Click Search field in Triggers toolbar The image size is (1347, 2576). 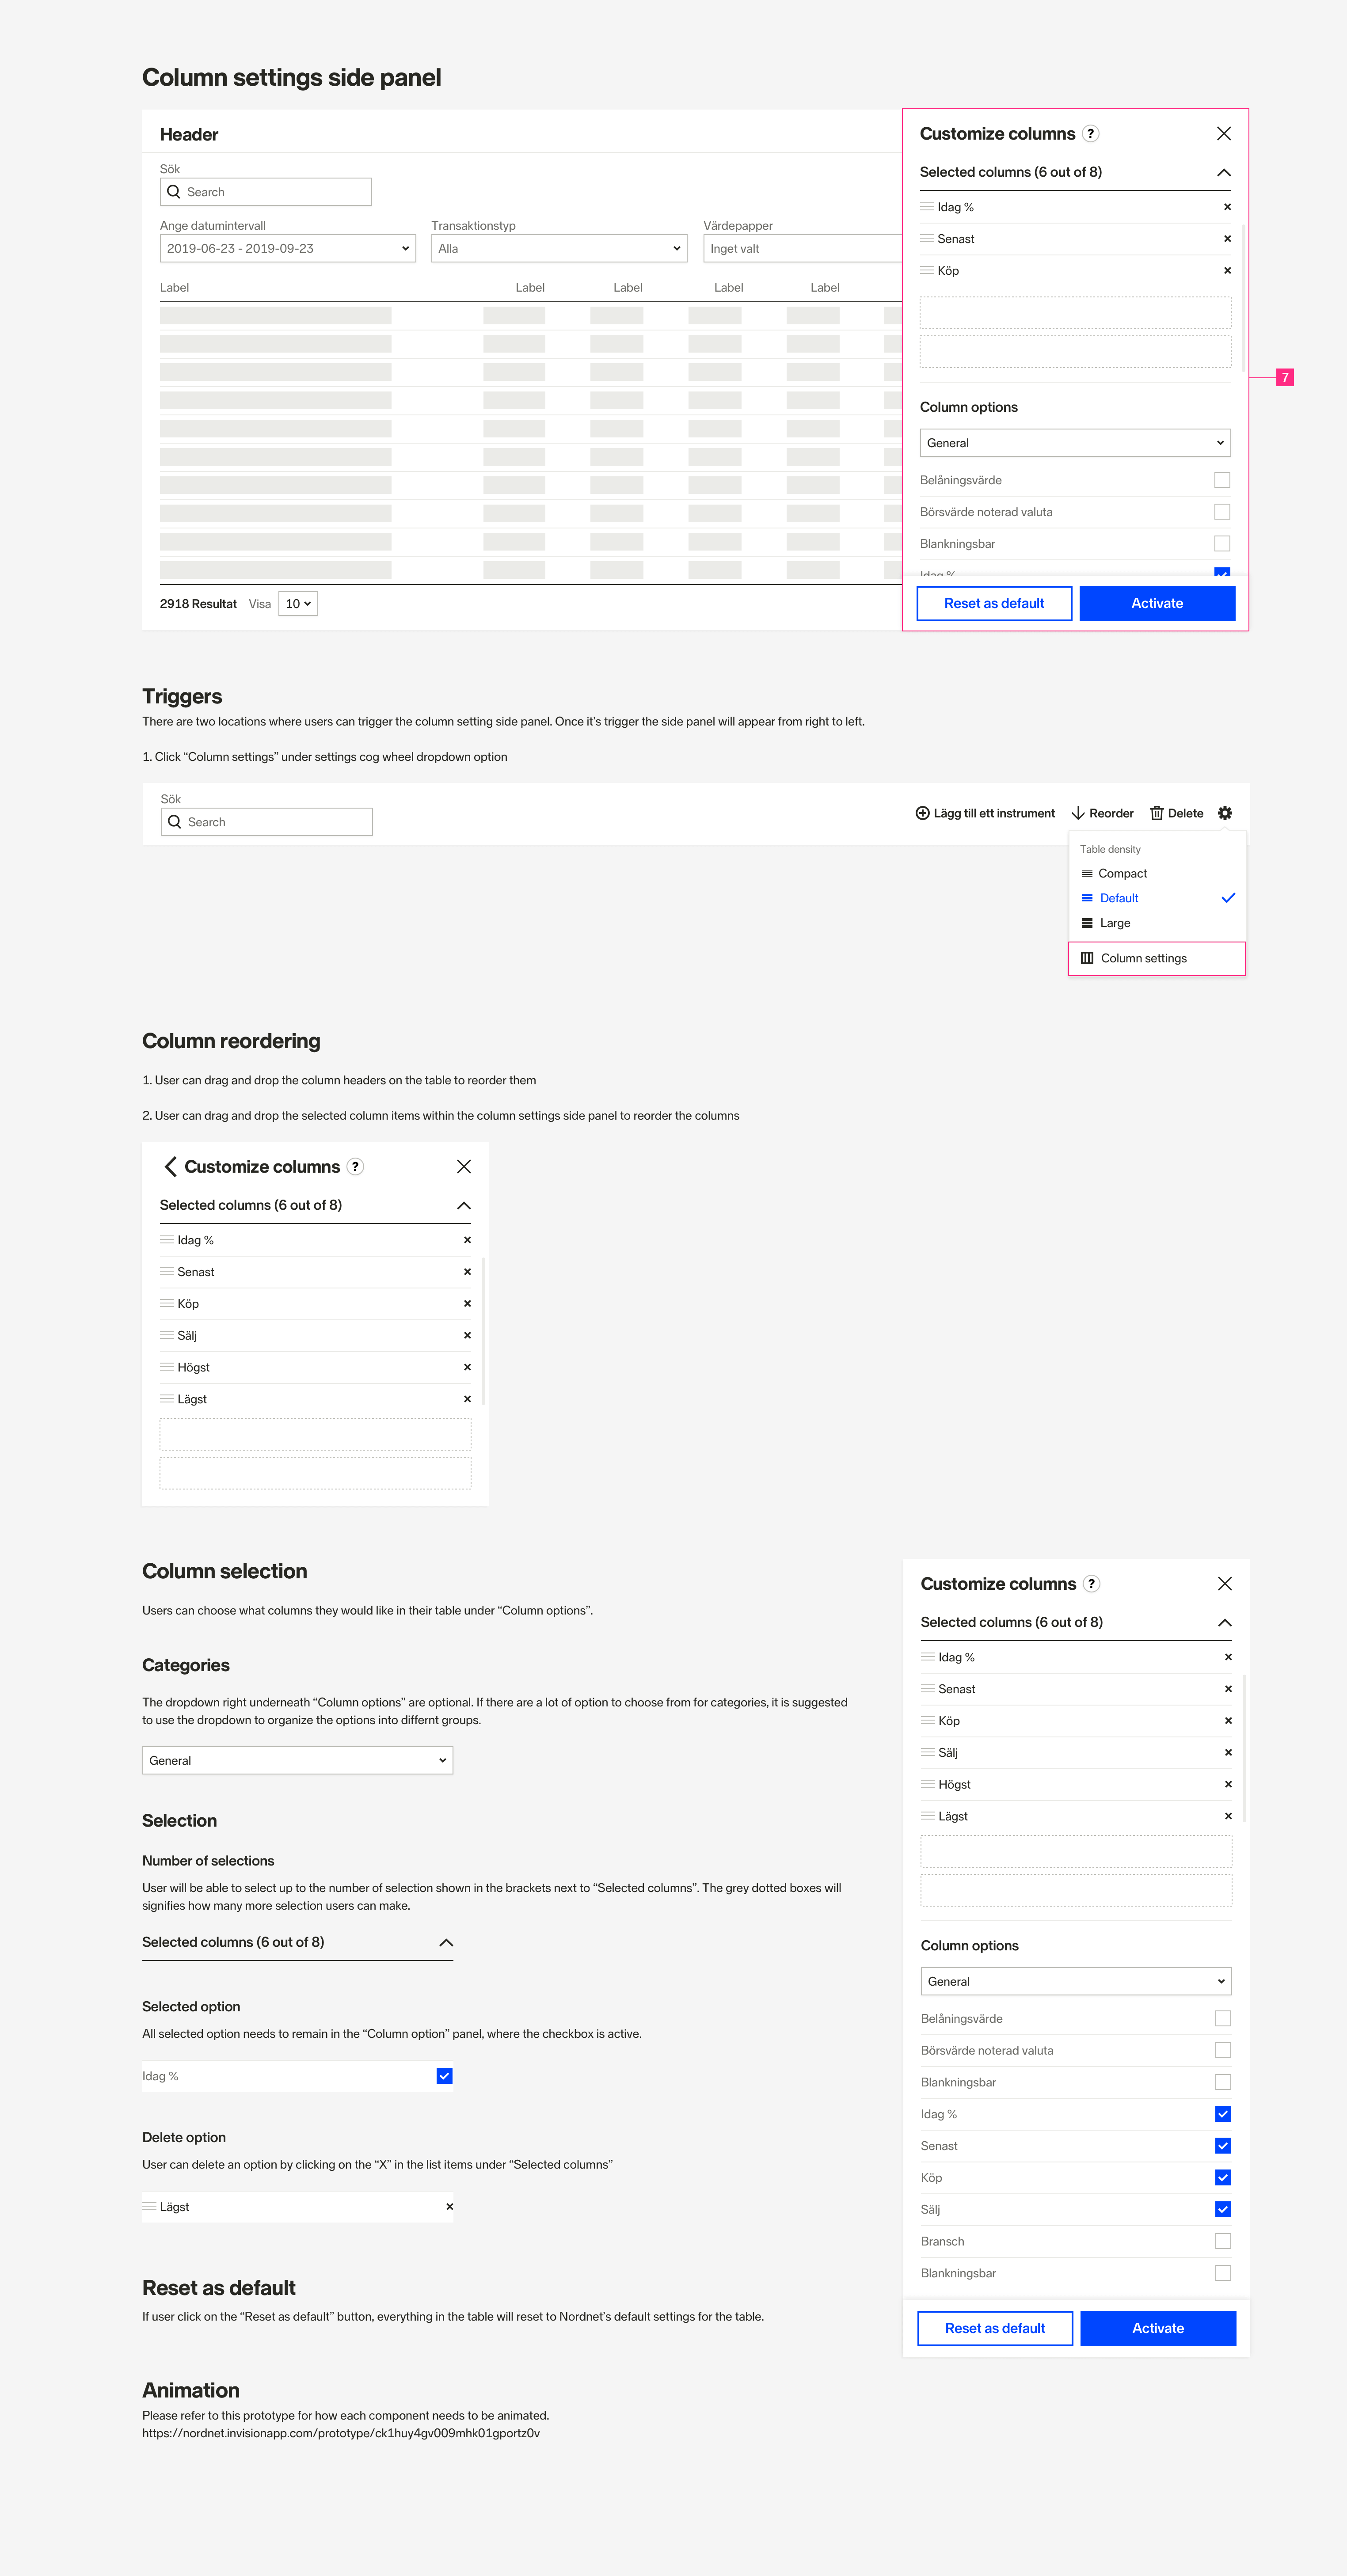[267, 822]
